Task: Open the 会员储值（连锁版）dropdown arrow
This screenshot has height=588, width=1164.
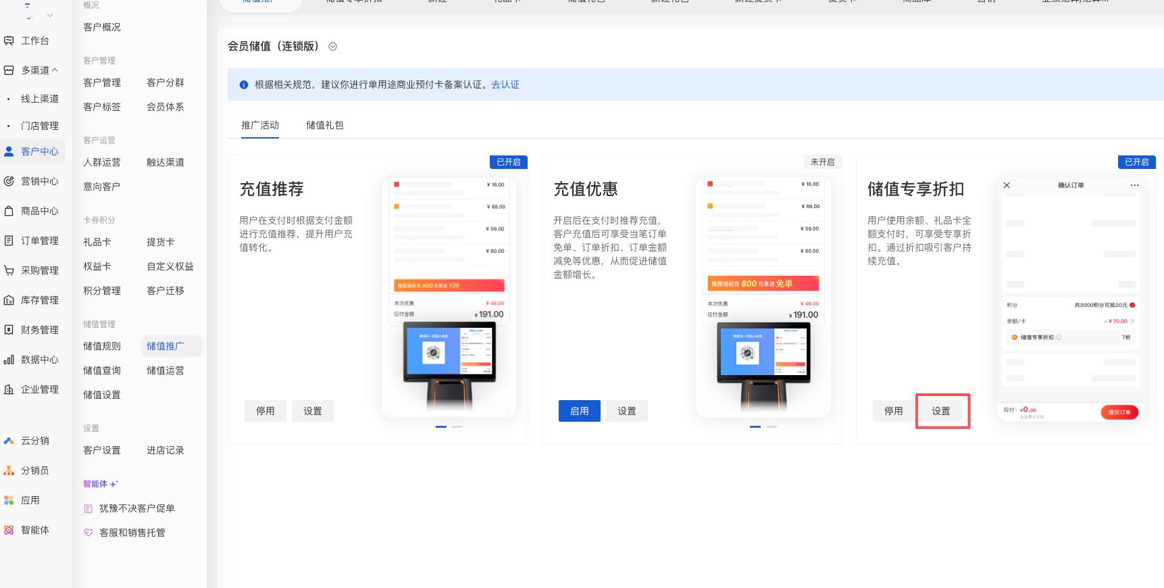Action: pyautogui.click(x=332, y=47)
